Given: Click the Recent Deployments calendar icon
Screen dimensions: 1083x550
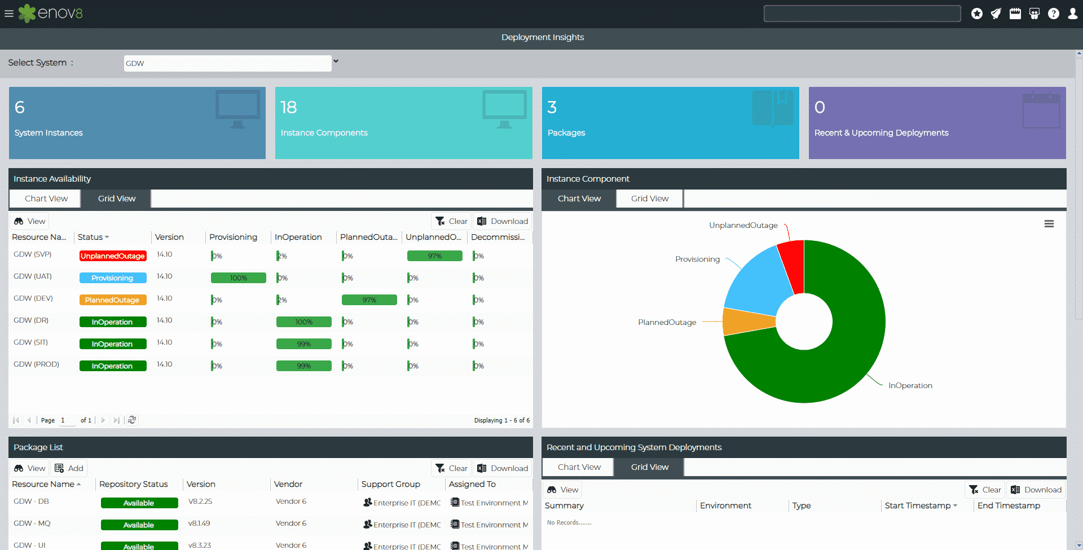Looking at the screenshot, I should pos(1041,110).
